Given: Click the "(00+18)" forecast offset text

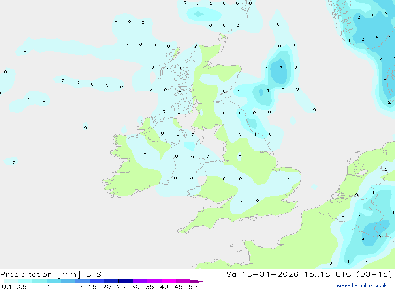Looking at the screenshot, I should 374,274.
